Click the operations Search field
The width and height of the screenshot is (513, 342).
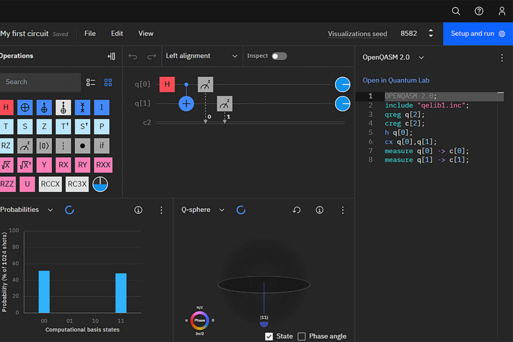pos(40,82)
